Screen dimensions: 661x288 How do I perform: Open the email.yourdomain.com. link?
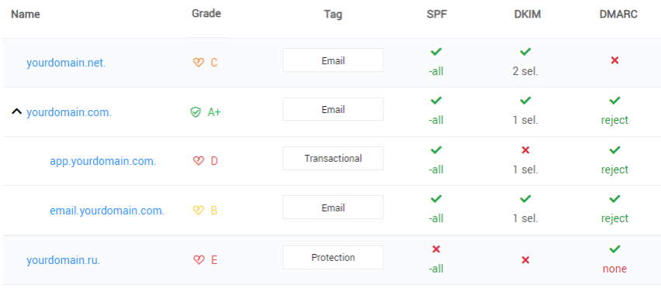(x=107, y=211)
